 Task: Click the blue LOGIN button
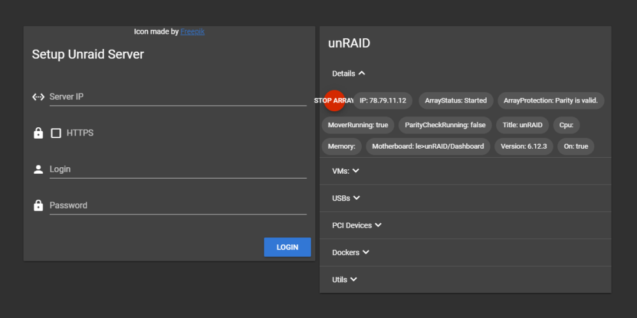[x=287, y=247]
